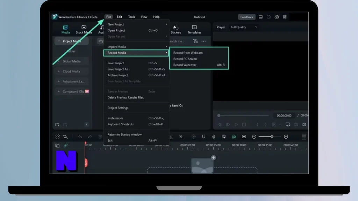Click the timeline track size grid icon
Image resolution: width=358 pixels, height=201 pixels.
pyautogui.click(x=304, y=137)
